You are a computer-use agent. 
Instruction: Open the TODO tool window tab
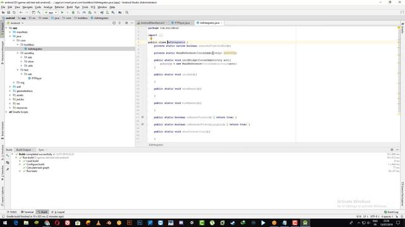11,212
